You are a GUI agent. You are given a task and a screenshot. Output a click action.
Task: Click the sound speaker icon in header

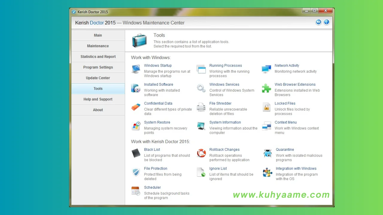tap(318, 22)
